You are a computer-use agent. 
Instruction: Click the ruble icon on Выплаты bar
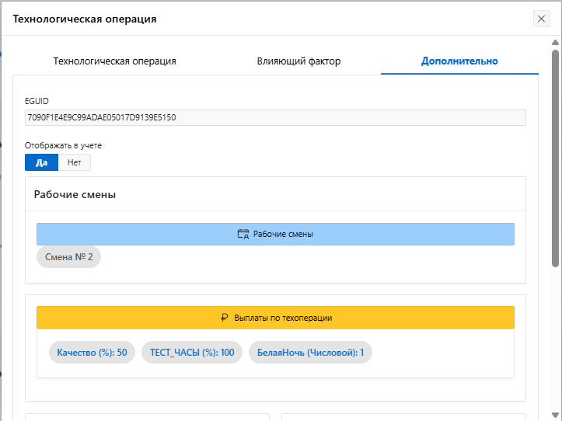pos(225,317)
